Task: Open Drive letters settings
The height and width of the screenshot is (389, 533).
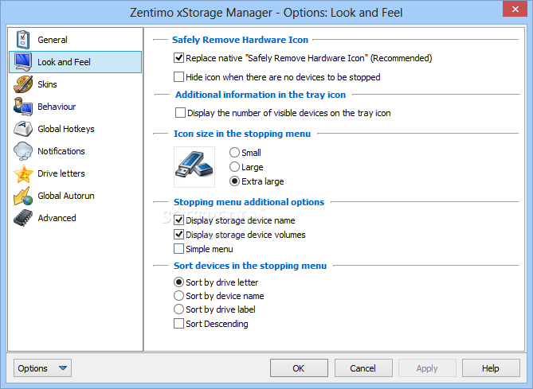Action: point(75,173)
